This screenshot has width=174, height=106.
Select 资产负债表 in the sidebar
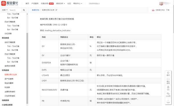point(9,79)
